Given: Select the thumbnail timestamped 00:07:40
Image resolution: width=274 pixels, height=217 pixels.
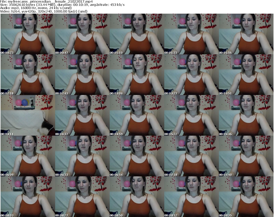Looking at the screenshot, I should click(246, 156).
